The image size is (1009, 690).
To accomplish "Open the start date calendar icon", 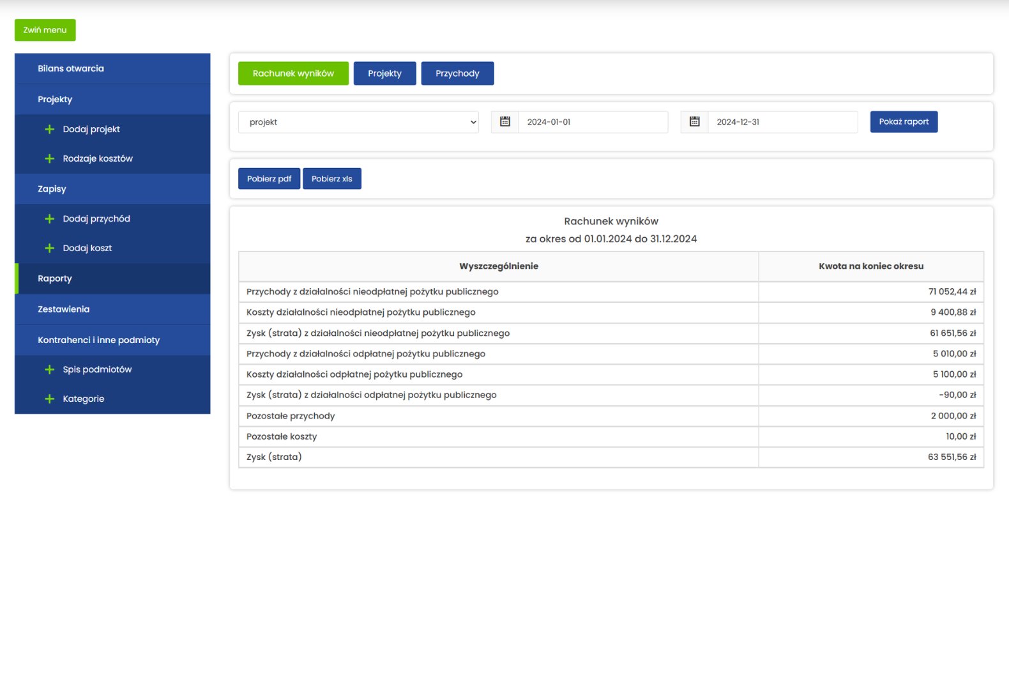I will 504,121.
